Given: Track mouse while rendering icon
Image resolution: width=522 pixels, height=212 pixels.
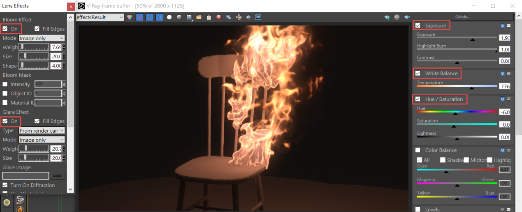Looking at the screenshot, I should 239,17.
